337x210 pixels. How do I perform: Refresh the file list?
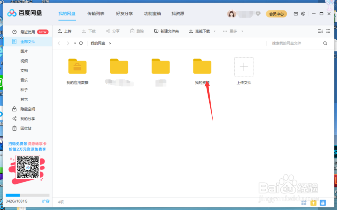coord(81,43)
